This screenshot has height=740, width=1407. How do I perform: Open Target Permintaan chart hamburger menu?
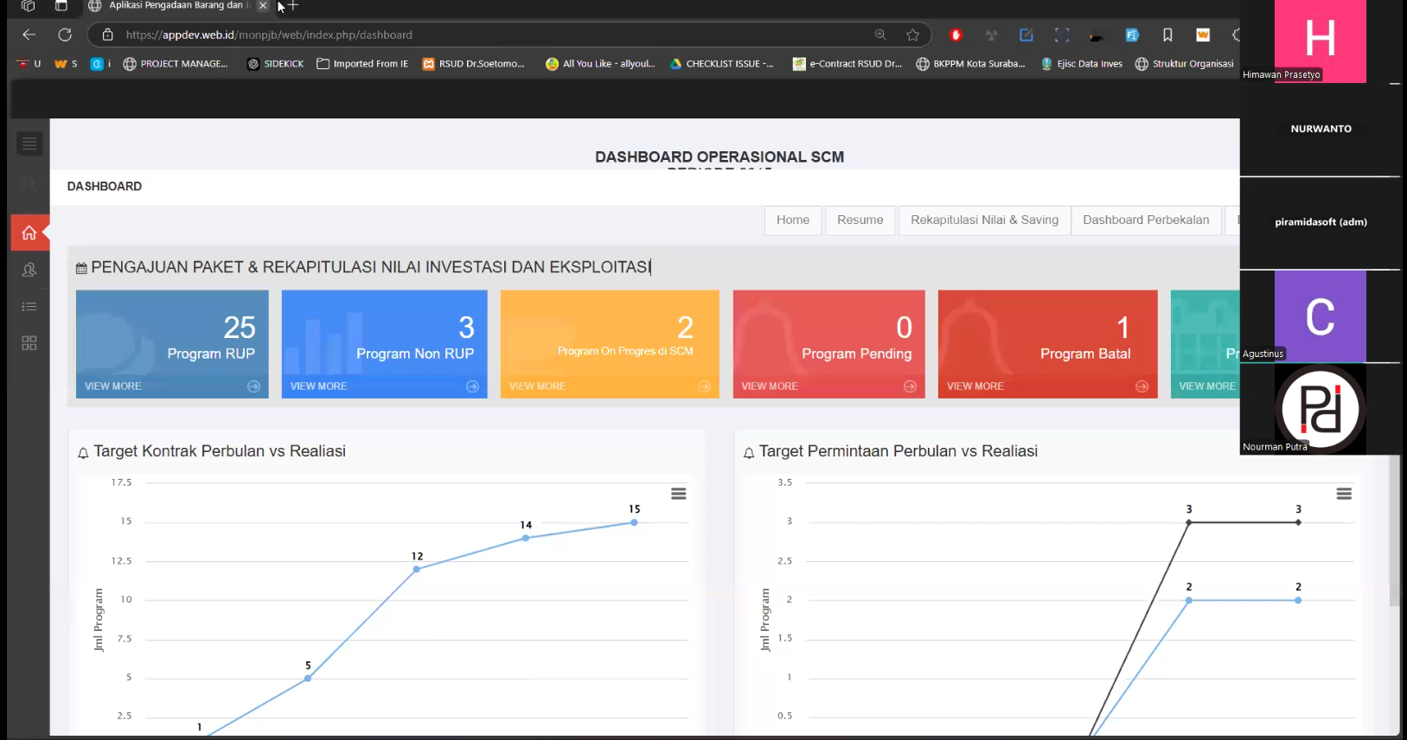pos(1344,494)
